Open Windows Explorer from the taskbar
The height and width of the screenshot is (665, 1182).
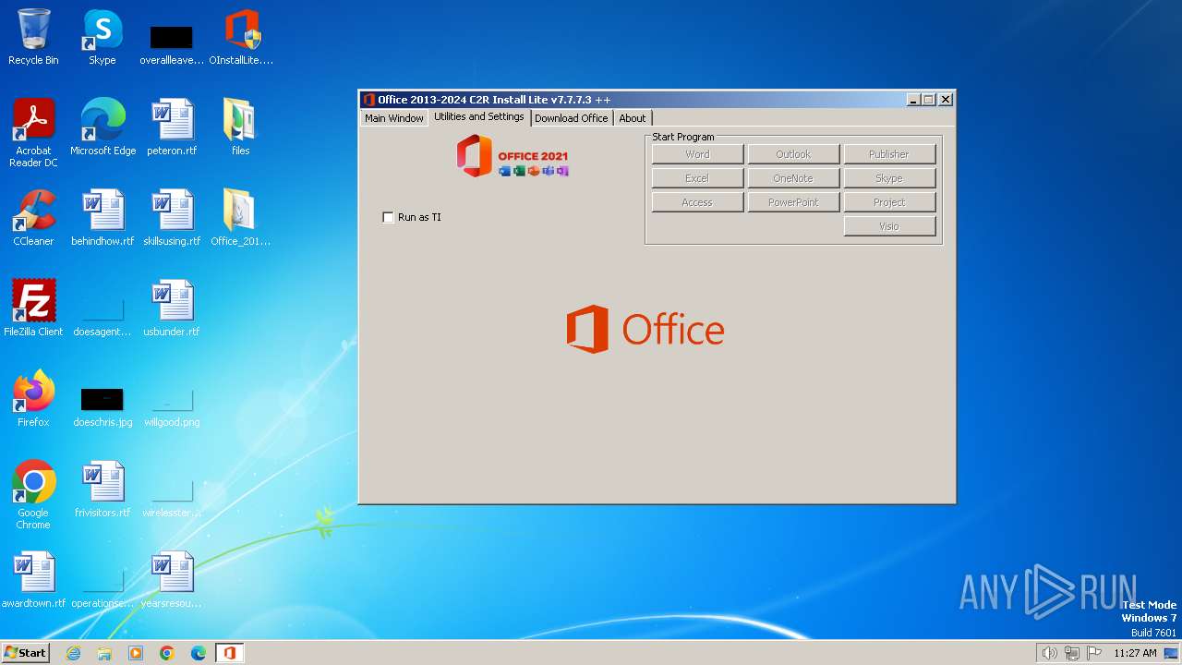[x=104, y=653]
